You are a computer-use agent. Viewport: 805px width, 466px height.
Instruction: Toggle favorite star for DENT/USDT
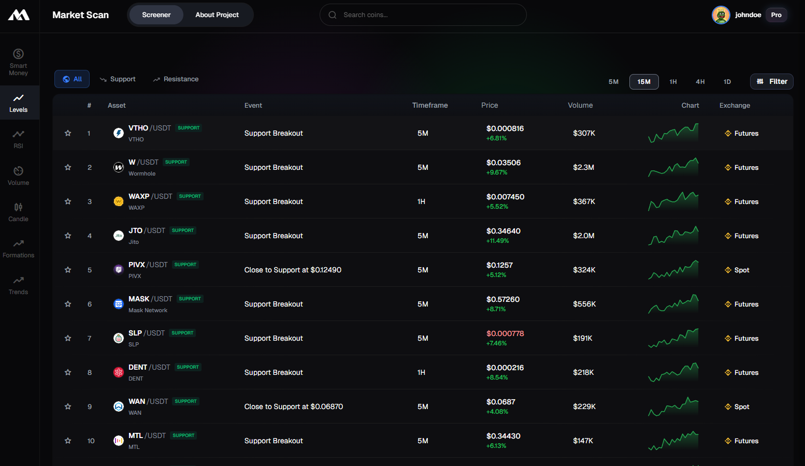click(x=68, y=372)
